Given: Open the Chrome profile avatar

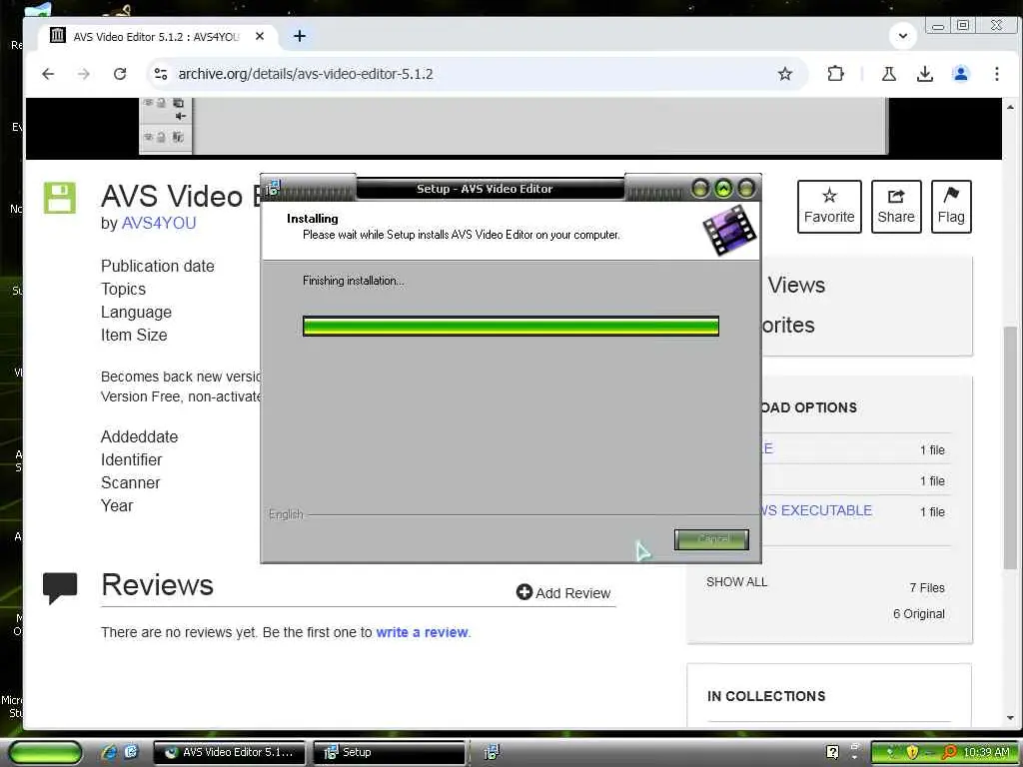Looking at the screenshot, I should (960, 74).
